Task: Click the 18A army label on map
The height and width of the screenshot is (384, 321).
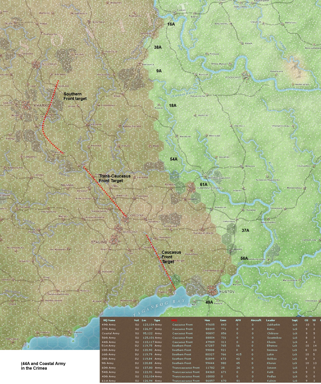Action: click(x=173, y=105)
